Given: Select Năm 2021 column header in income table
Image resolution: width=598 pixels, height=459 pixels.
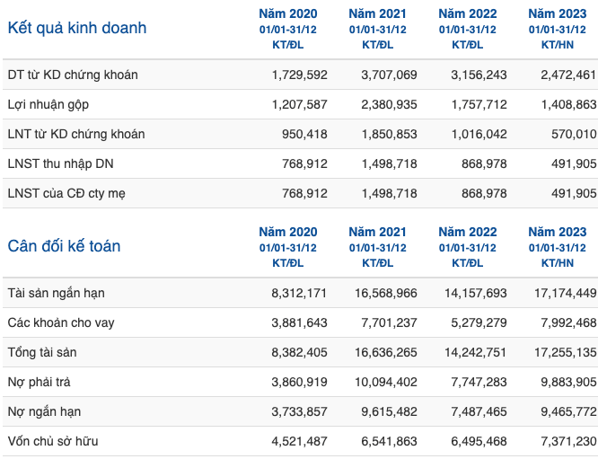Looking at the screenshot, I should 377,13.
